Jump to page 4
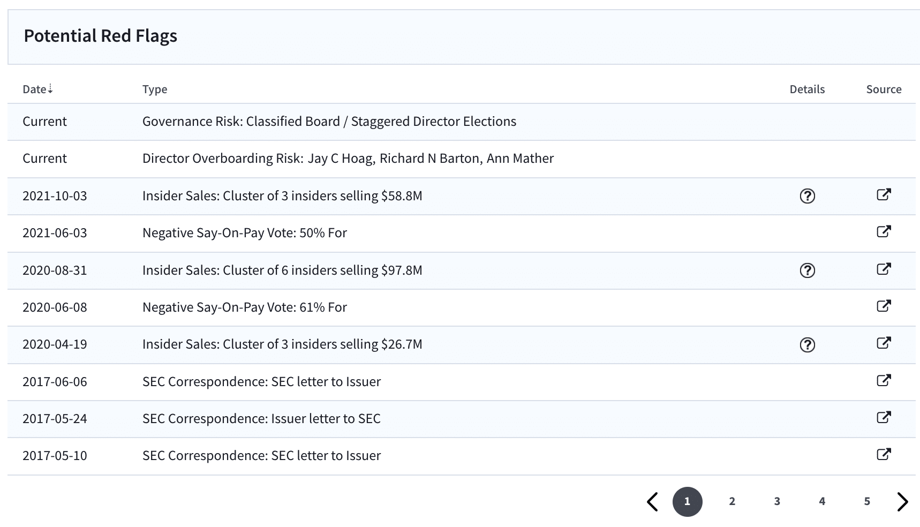Screen dimensions: 920x527 (822, 501)
